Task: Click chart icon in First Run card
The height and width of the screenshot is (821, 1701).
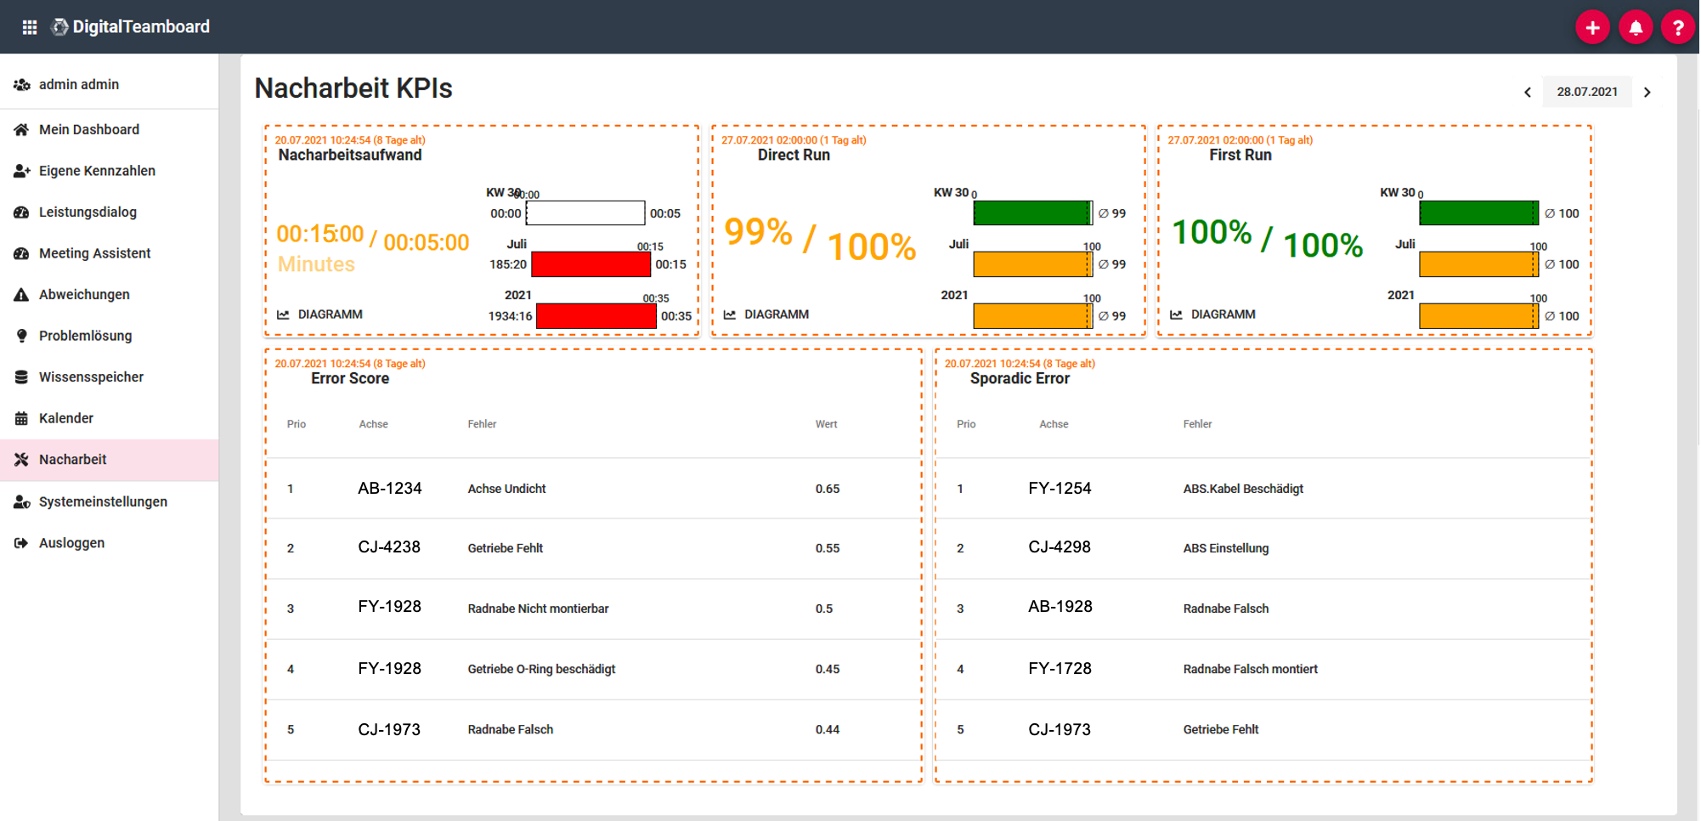Action: [1176, 314]
